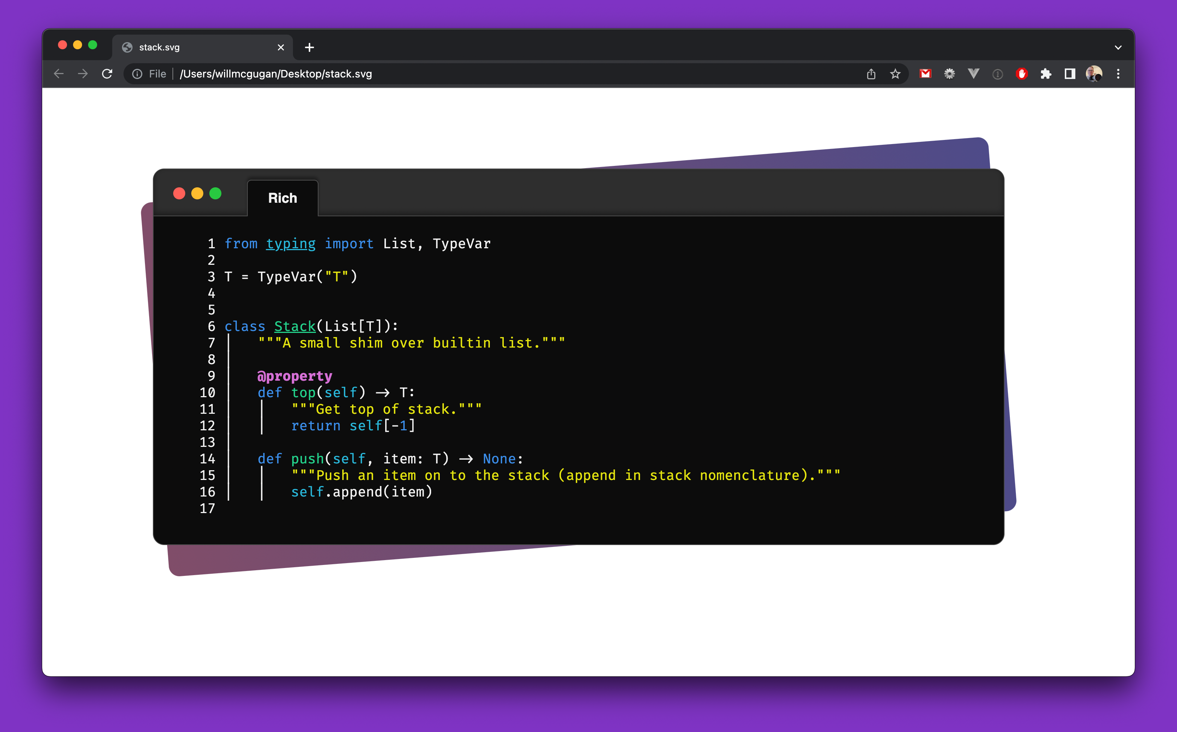
Task: Select the Rich terminal tab
Action: (282, 197)
